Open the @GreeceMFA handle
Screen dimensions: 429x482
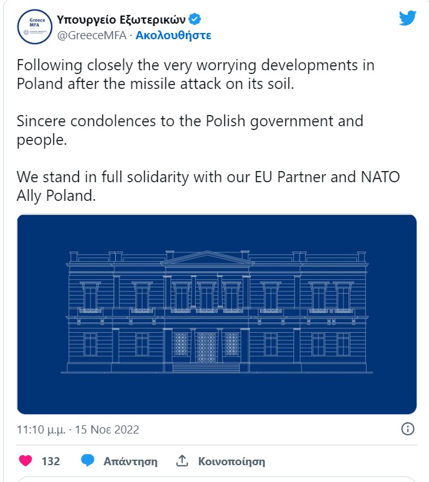click(x=92, y=35)
